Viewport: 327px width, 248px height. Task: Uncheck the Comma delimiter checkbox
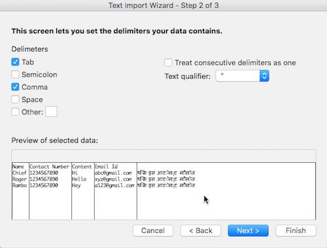pos(15,87)
